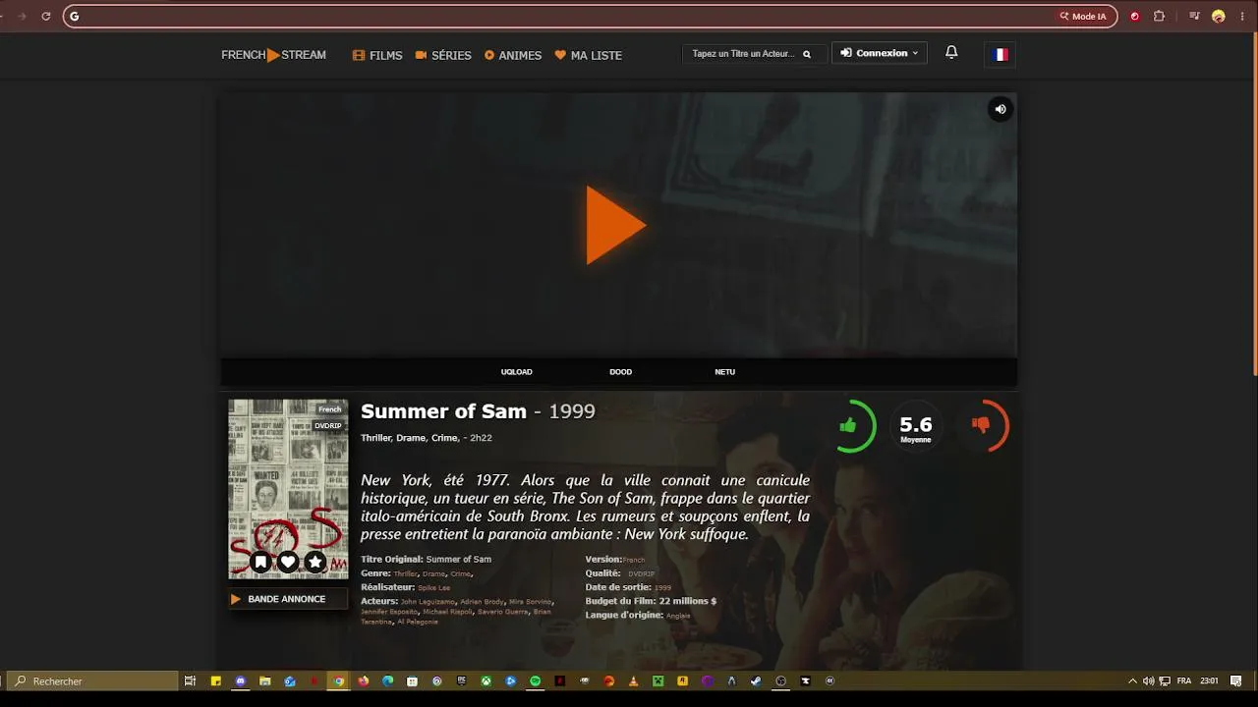This screenshot has height=707, width=1258.
Task: Open Task View on the taskbar
Action: (x=191, y=680)
